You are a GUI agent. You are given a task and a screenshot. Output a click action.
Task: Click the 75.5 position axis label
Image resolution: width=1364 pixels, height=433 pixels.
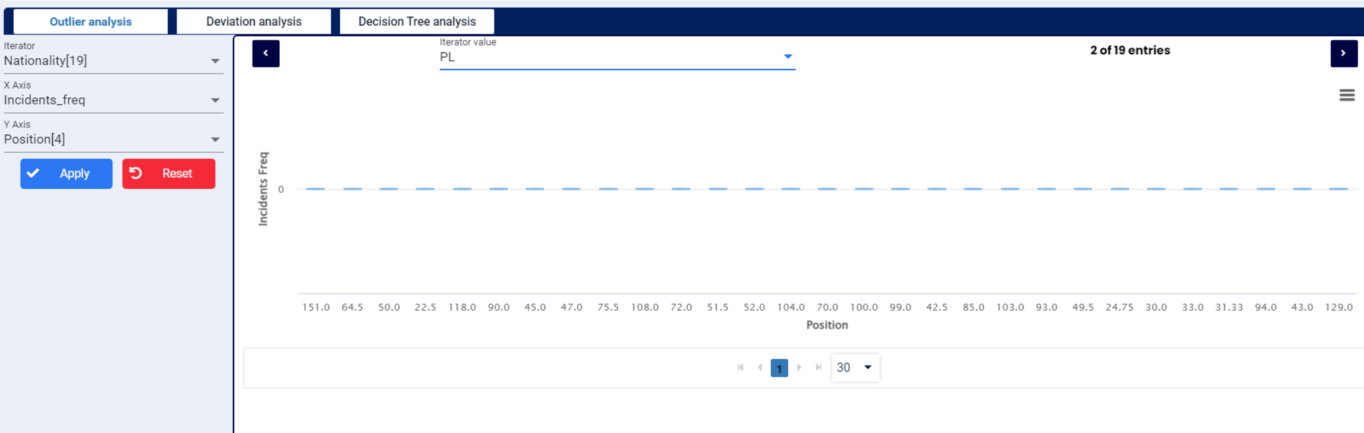click(608, 307)
